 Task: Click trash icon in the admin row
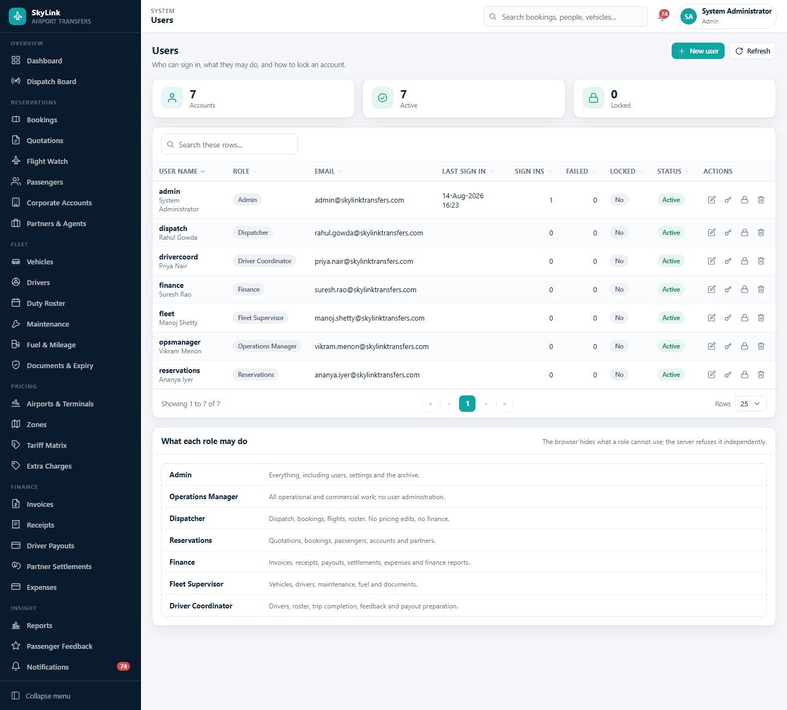(x=761, y=200)
